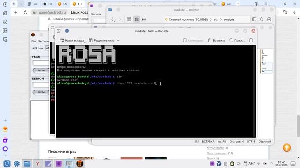Click the blue pin circle in Konsole titlebar
The height and width of the screenshot is (168, 300).
(x=67, y=31)
